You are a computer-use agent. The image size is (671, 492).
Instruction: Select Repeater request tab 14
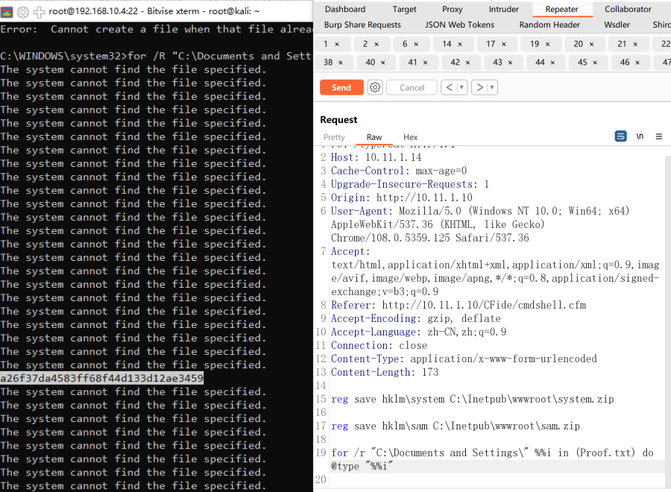point(447,44)
